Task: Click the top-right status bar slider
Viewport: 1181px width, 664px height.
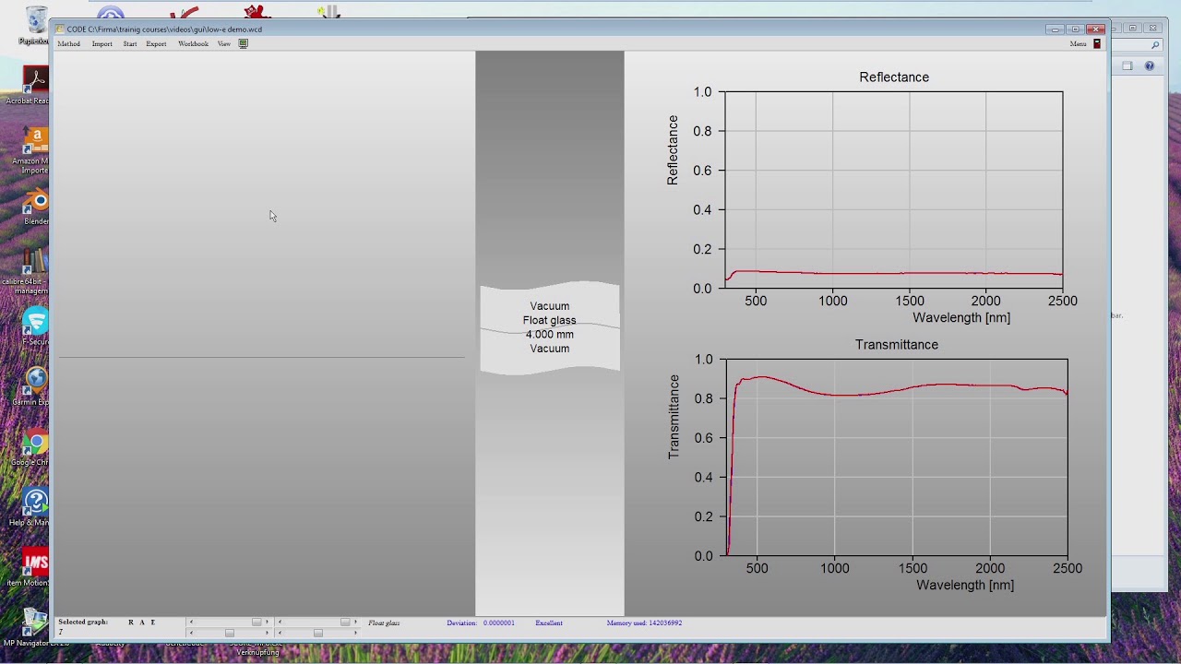Action: click(x=317, y=622)
